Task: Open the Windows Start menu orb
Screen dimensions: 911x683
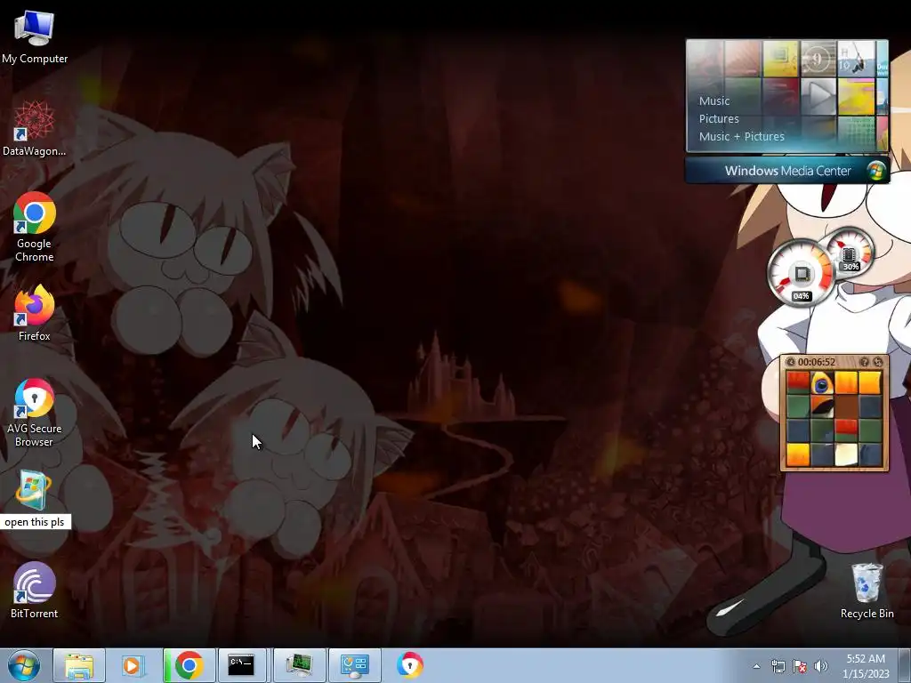Action: tap(24, 665)
